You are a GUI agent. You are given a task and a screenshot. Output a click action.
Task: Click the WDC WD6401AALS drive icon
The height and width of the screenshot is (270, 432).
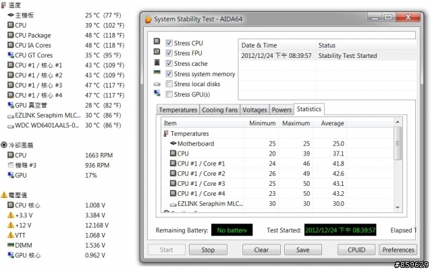[11, 126]
